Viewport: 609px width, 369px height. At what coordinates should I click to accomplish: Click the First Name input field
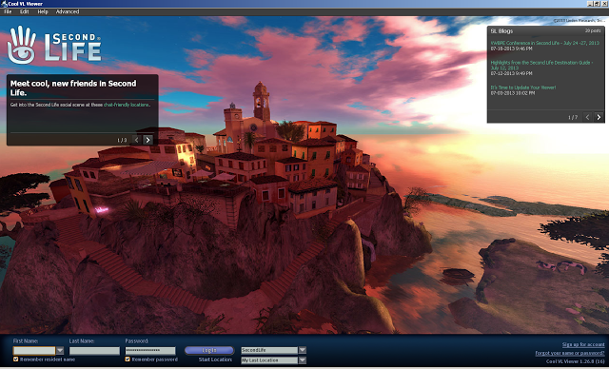pyautogui.click(x=34, y=350)
